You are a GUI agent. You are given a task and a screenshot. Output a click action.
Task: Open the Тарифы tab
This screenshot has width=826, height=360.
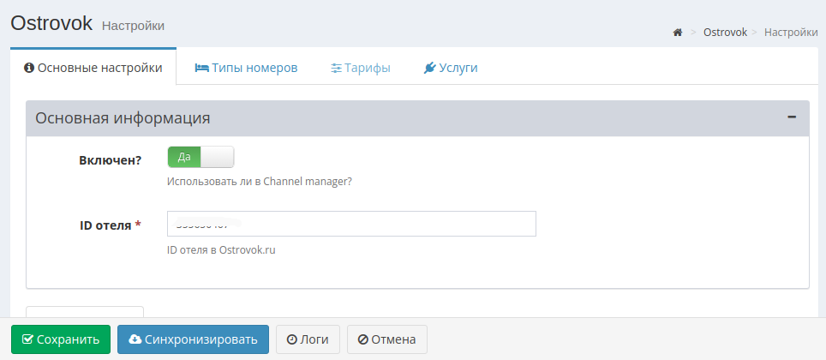coord(361,68)
